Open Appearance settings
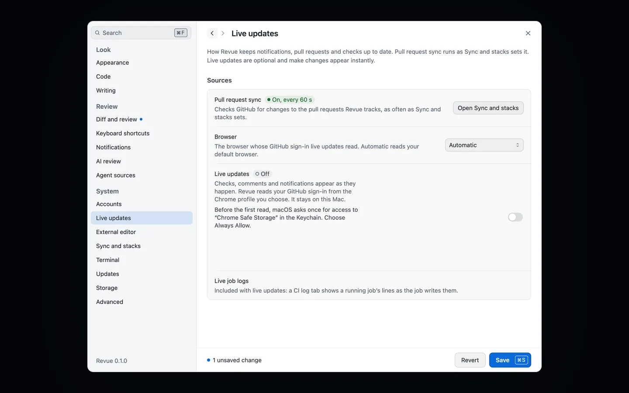 [142, 62]
